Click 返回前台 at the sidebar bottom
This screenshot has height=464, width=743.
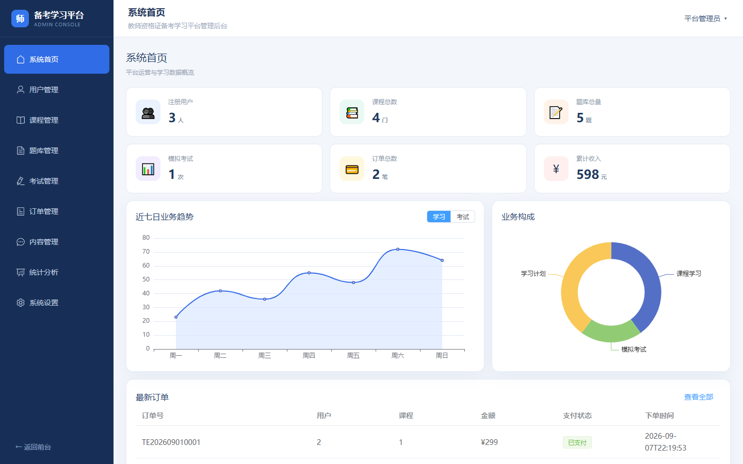pyautogui.click(x=34, y=447)
